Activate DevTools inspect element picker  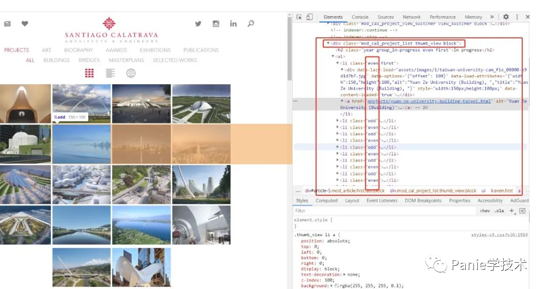click(299, 17)
